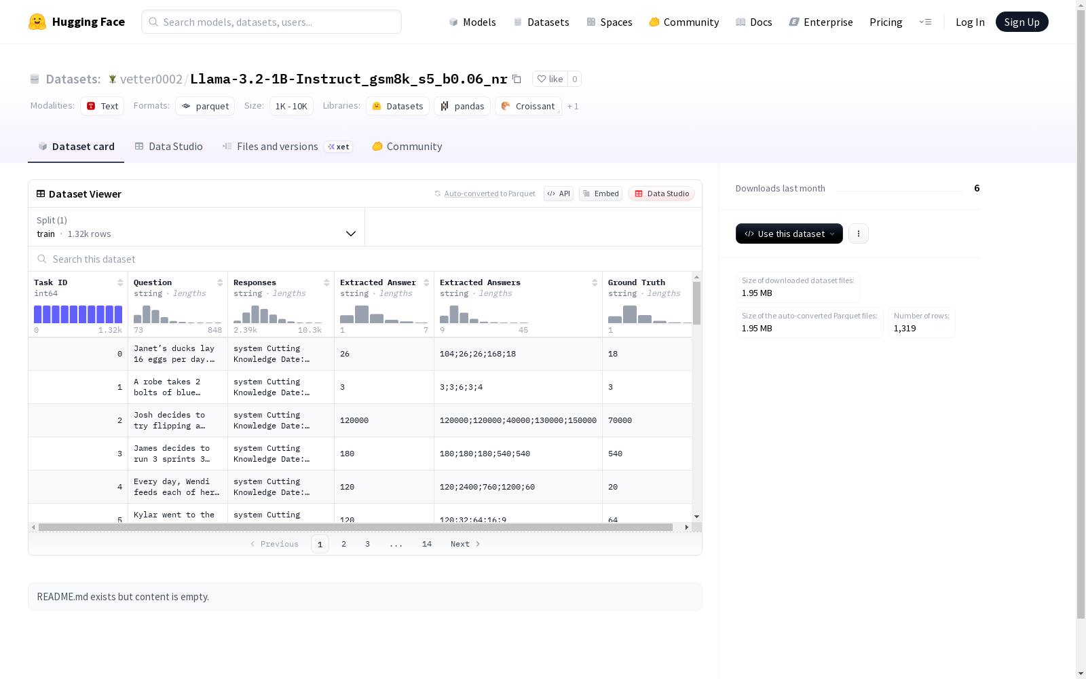
Task: Go to Pricing
Action: tap(886, 22)
